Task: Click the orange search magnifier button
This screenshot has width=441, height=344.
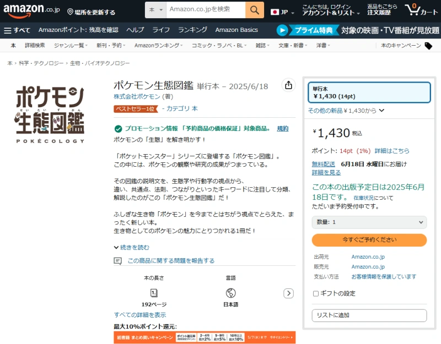Action: (x=255, y=10)
